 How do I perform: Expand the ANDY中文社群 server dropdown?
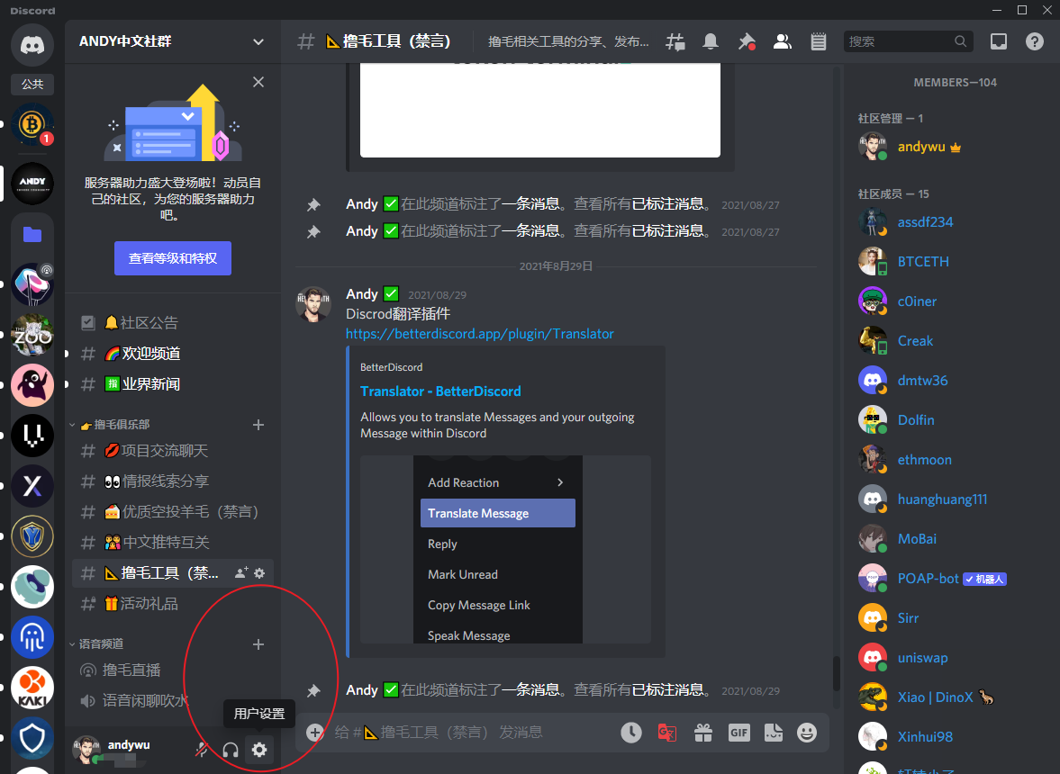click(x=258, y=42)
